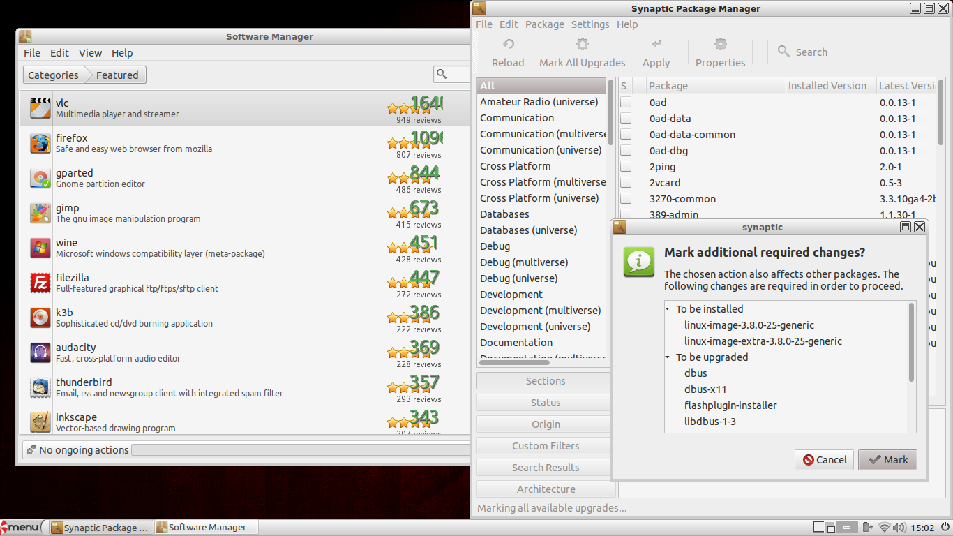Click the Search magnifier in Synaptic toolbar

click(x=783, y=52)
